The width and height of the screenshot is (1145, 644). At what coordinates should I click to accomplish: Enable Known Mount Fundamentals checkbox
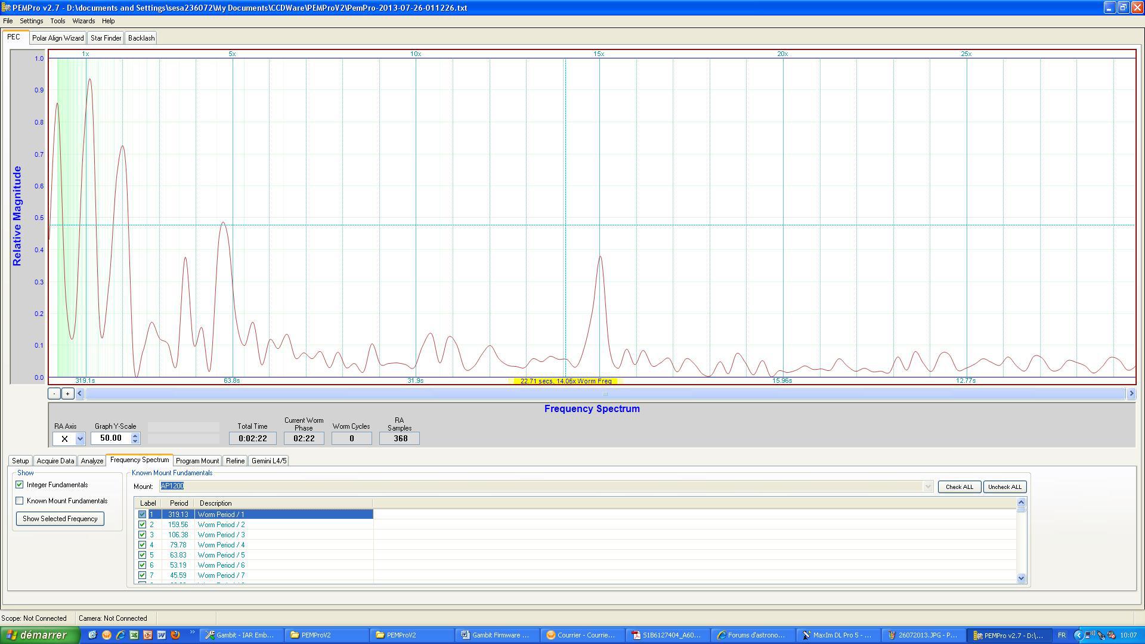[20, 501]
